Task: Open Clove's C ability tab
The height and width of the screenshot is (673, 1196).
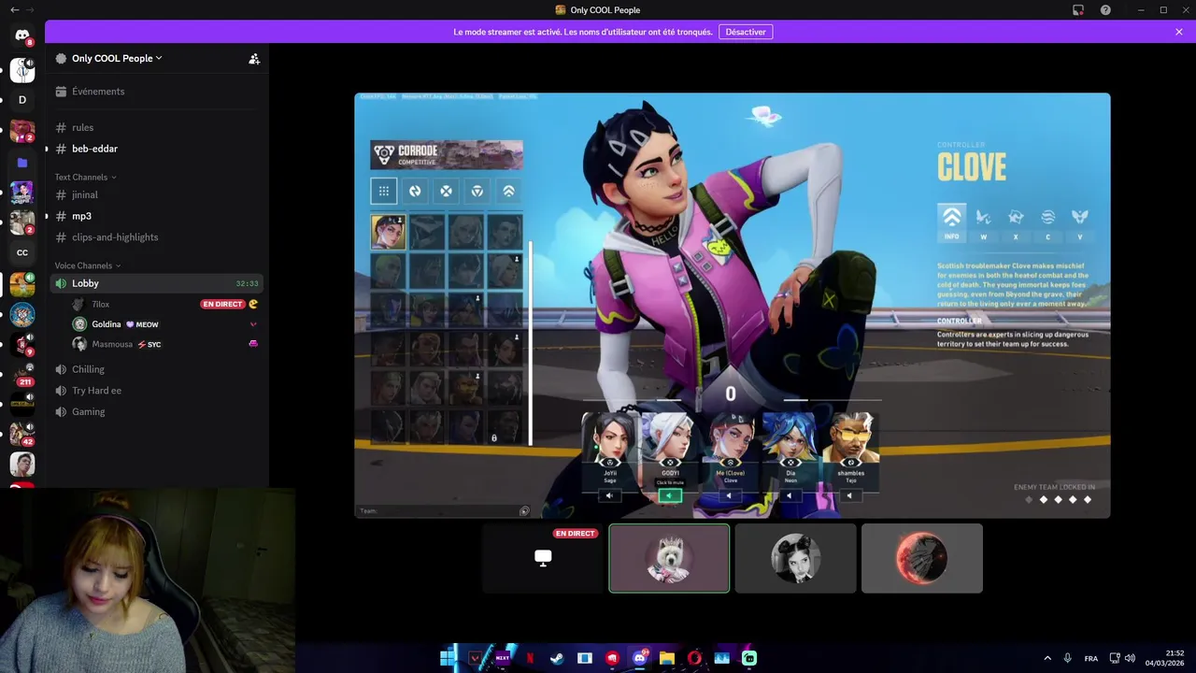Action: (1047, 222)
